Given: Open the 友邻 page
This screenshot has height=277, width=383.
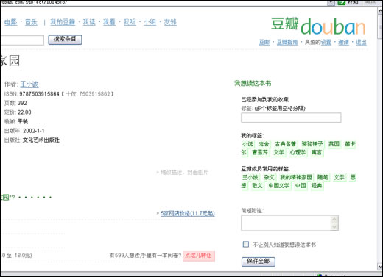Looking at the screenshot, I should click(x=170, y=22).
